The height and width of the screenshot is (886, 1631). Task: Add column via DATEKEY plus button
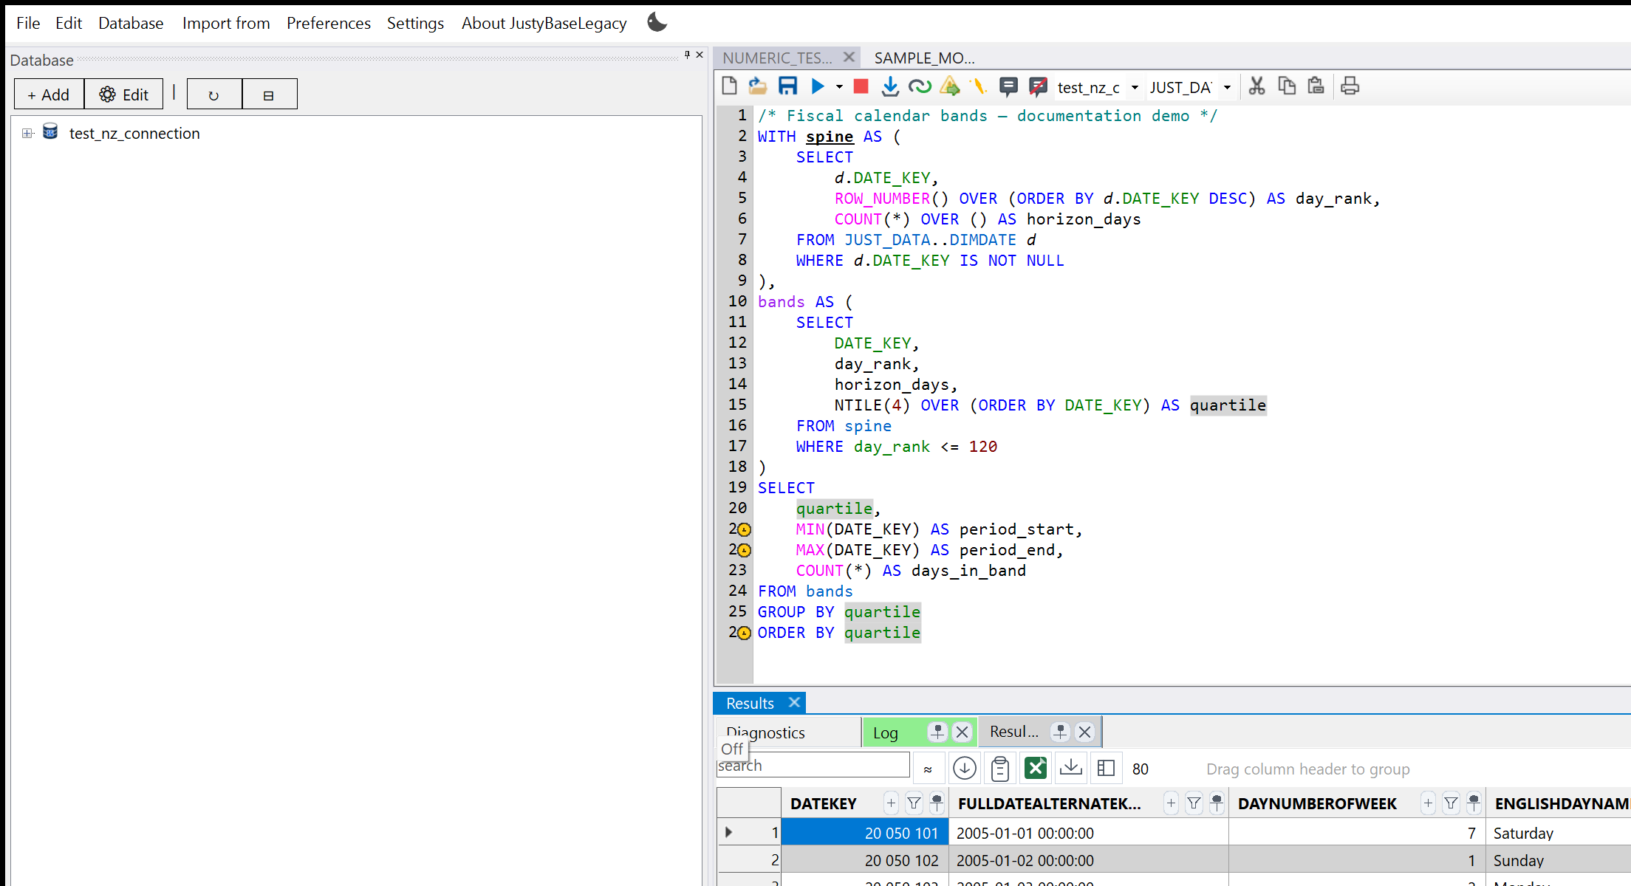[891, 803]
